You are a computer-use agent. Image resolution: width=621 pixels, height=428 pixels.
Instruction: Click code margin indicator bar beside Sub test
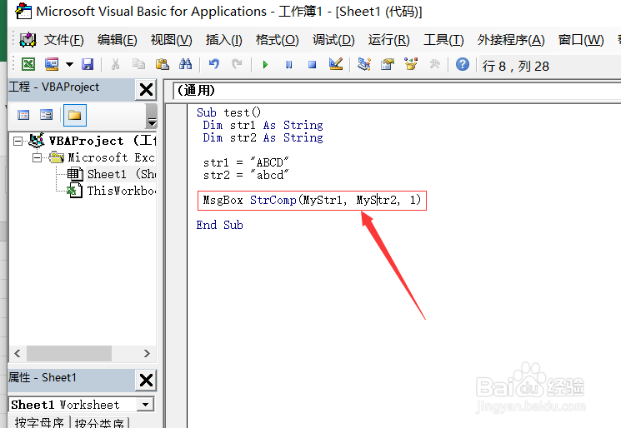click(x=177, y=112)
